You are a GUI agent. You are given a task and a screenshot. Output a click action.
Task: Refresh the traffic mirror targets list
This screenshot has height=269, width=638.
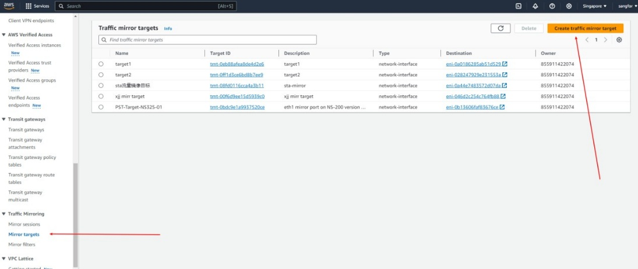tap(500, 28)
